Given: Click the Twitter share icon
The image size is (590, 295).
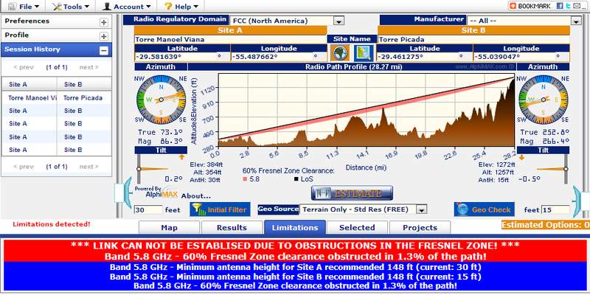Looking at the screenshot, I should click(x=568, y=6).
